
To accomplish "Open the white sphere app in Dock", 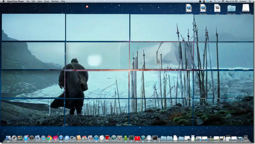I will pos(149,138).
